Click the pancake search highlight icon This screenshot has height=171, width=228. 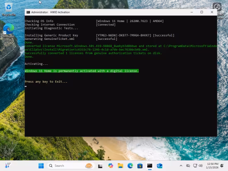pyautogui.click(x=89, y=166)
